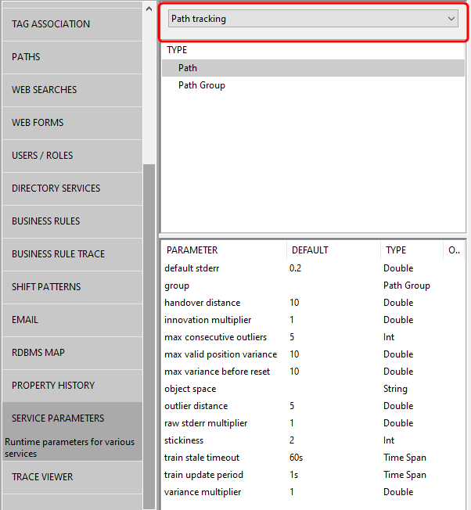Viewport: 471px width, 510px height.
Task: Click the Path Group type of group
Action: coord(407,286)
